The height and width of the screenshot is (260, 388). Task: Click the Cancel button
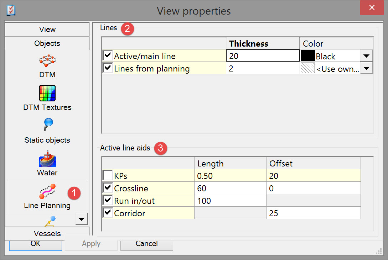click(x=146, y=244)
